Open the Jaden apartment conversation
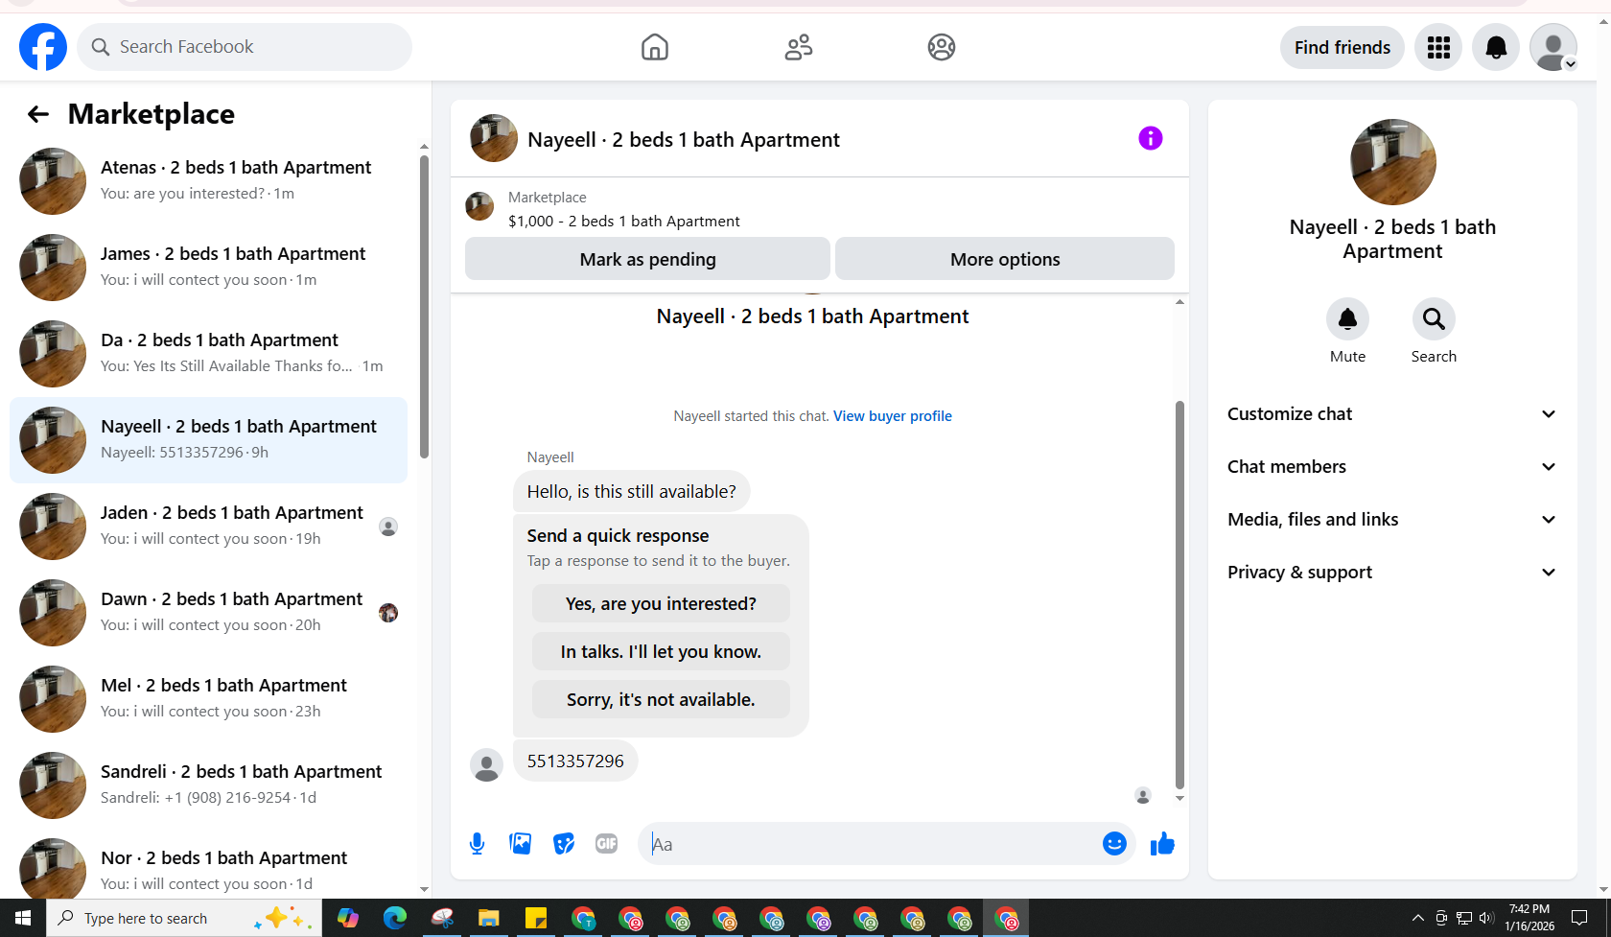 pyautogui.click(x=209, y=527)
